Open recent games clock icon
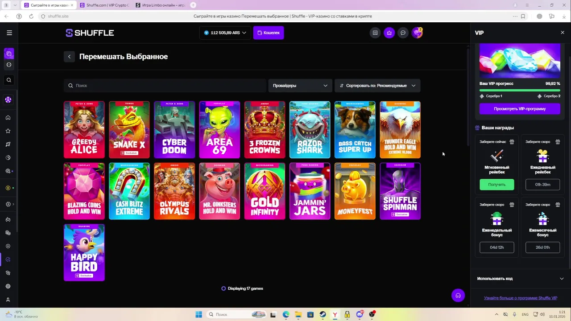This screenshot has width=571, height=321. pos(8,158)
